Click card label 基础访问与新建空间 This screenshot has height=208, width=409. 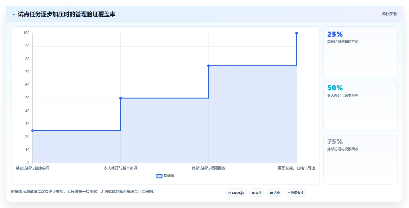(x=343, y=42)
